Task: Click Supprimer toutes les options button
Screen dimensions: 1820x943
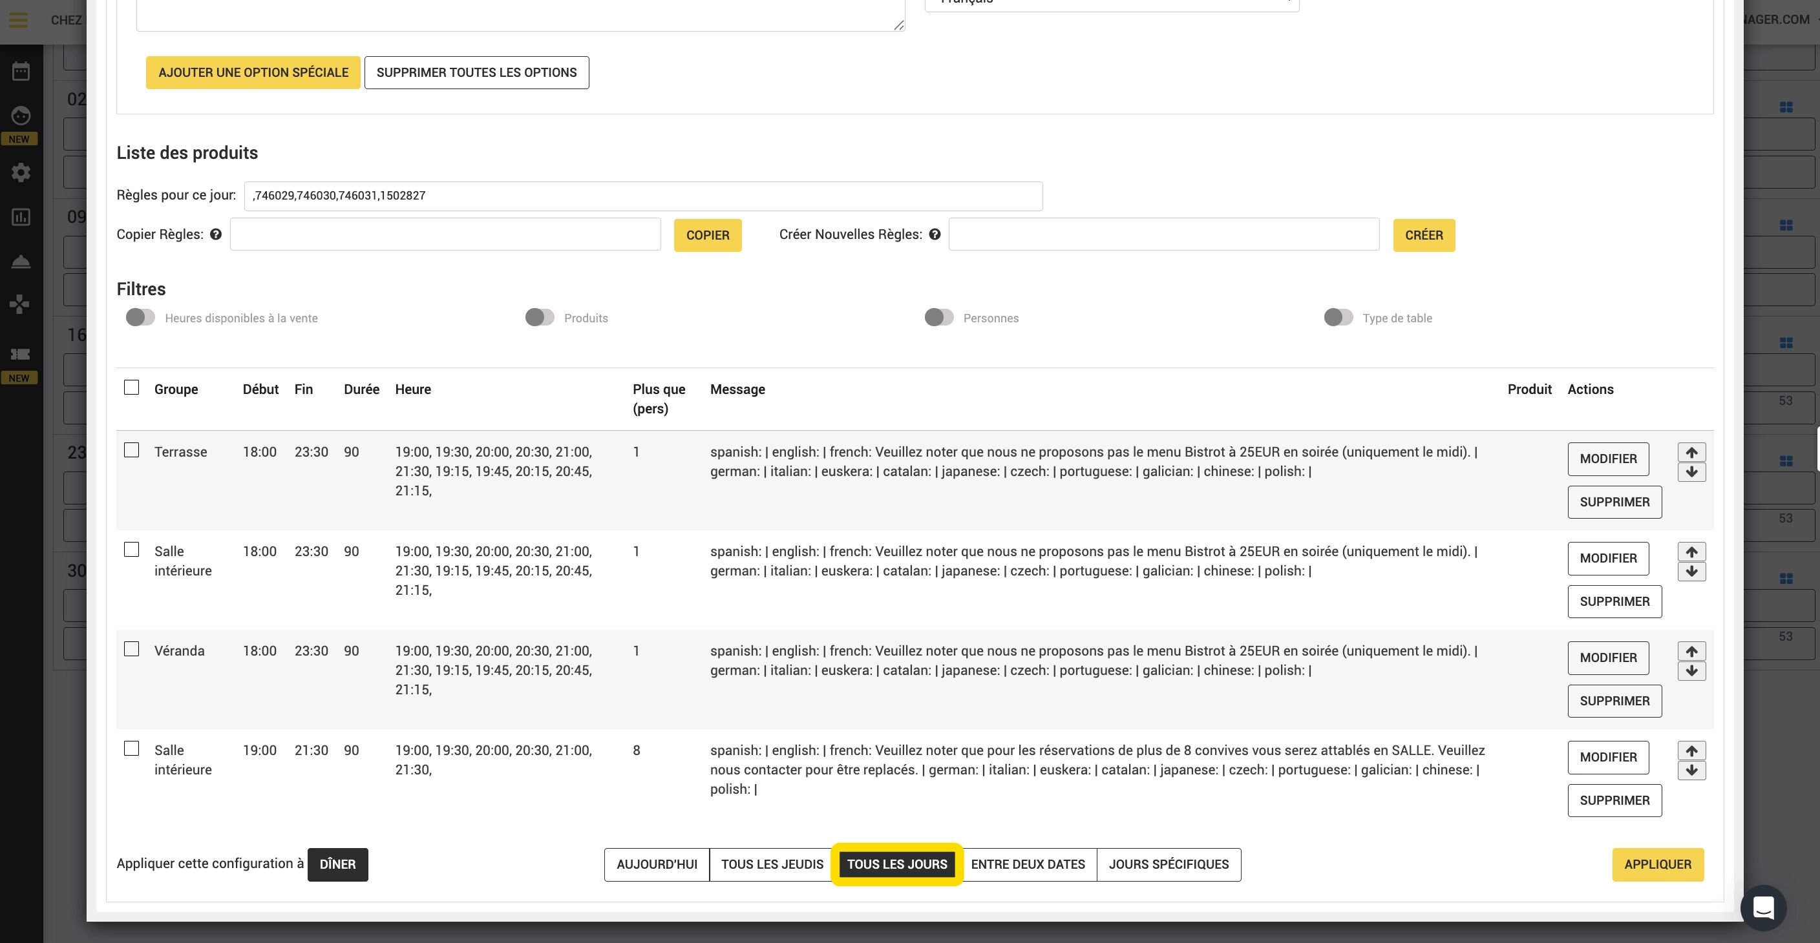Action: pyautogui.click(x=476, y=73)
